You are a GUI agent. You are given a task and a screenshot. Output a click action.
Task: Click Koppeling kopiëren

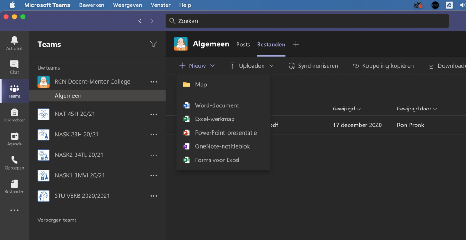pos(383,66)
